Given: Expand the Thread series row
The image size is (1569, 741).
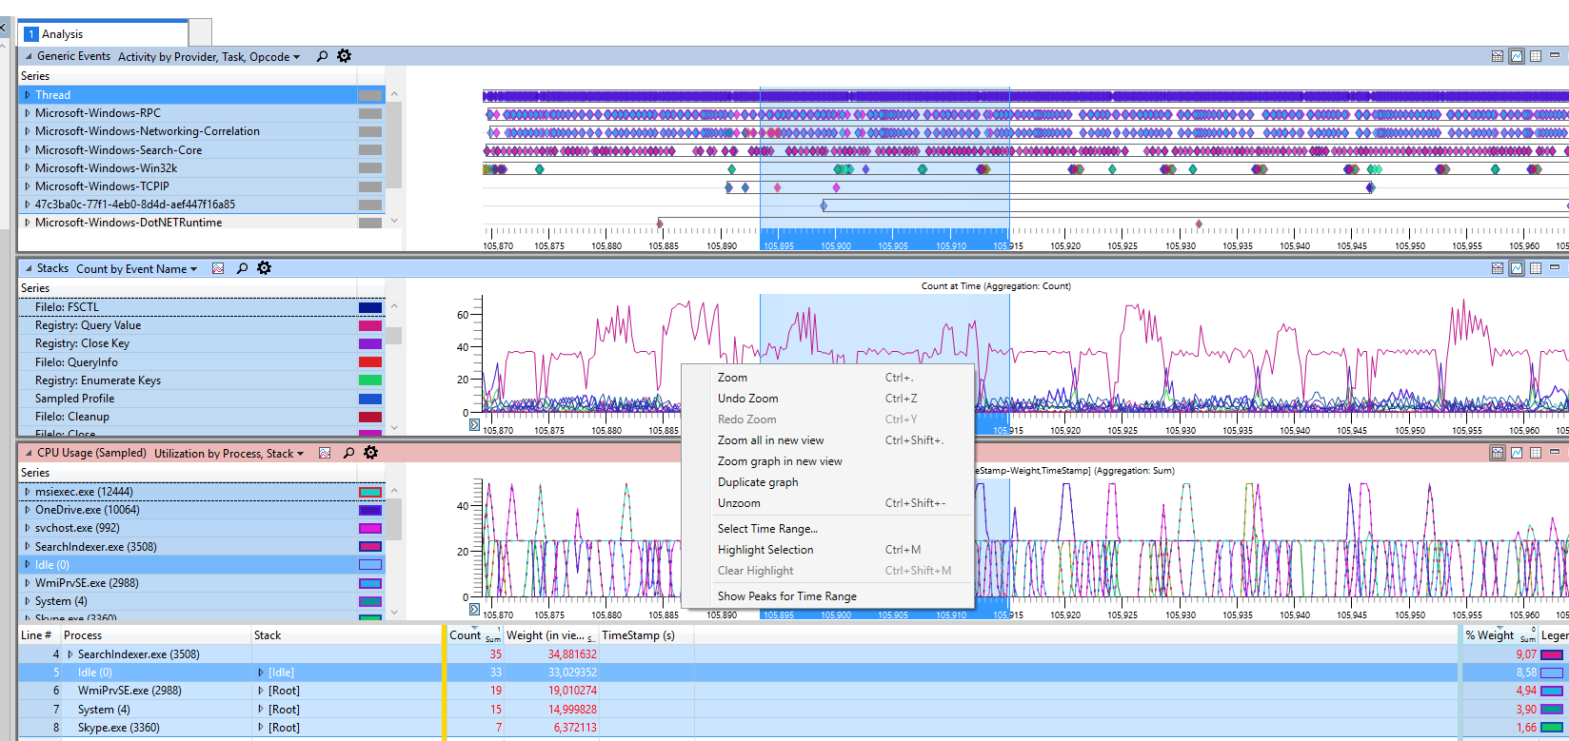Looking at the screenshot, I should click(x=28, y=95).
